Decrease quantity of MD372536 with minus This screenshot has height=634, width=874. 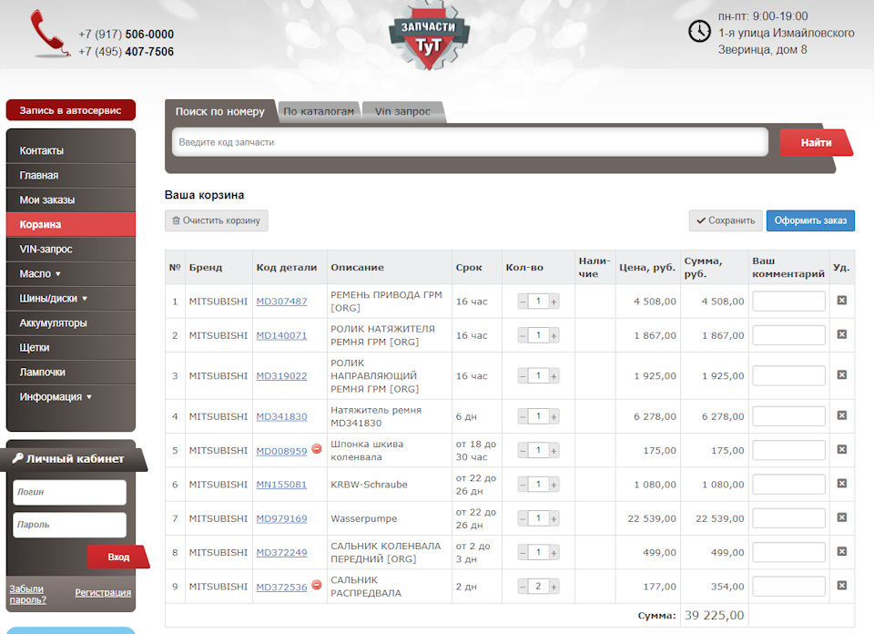coord(523,587)
